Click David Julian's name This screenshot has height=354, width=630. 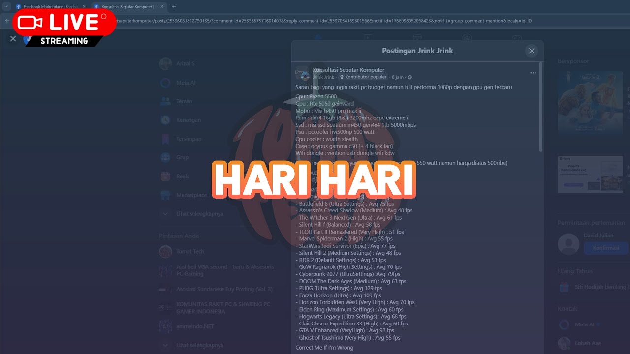point(598,236)
